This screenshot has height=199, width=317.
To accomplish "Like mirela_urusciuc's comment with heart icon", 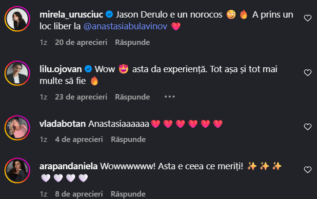I will 308,18.
